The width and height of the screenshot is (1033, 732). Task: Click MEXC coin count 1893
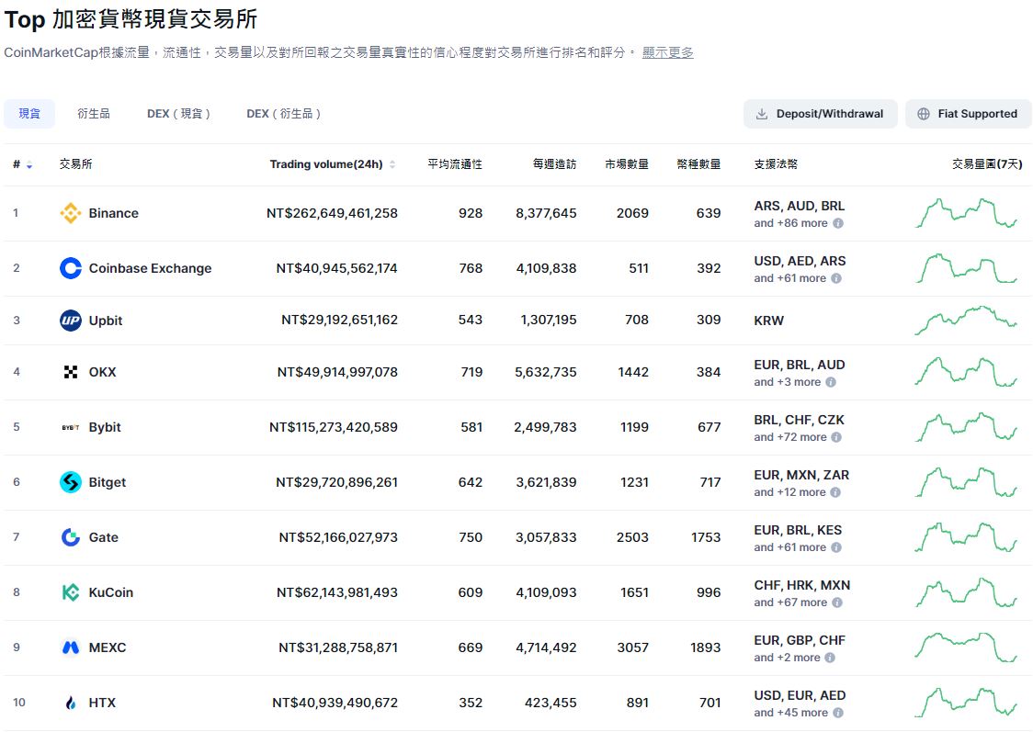click(x=706, y=648)
